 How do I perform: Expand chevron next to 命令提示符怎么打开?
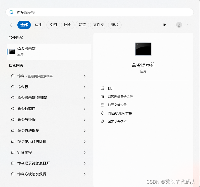(x=85, y=163)
